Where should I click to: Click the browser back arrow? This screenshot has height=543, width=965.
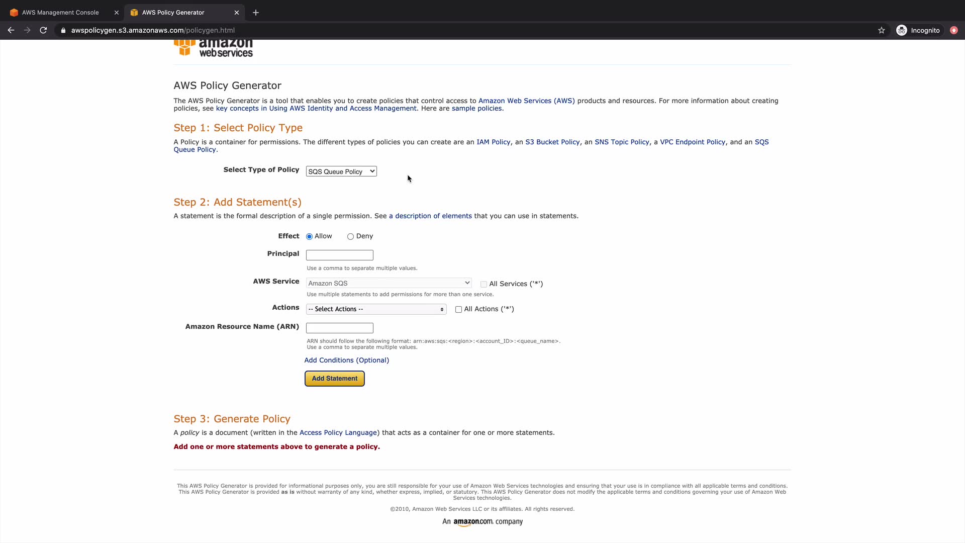pyautogui.click(x=11, y=30)
